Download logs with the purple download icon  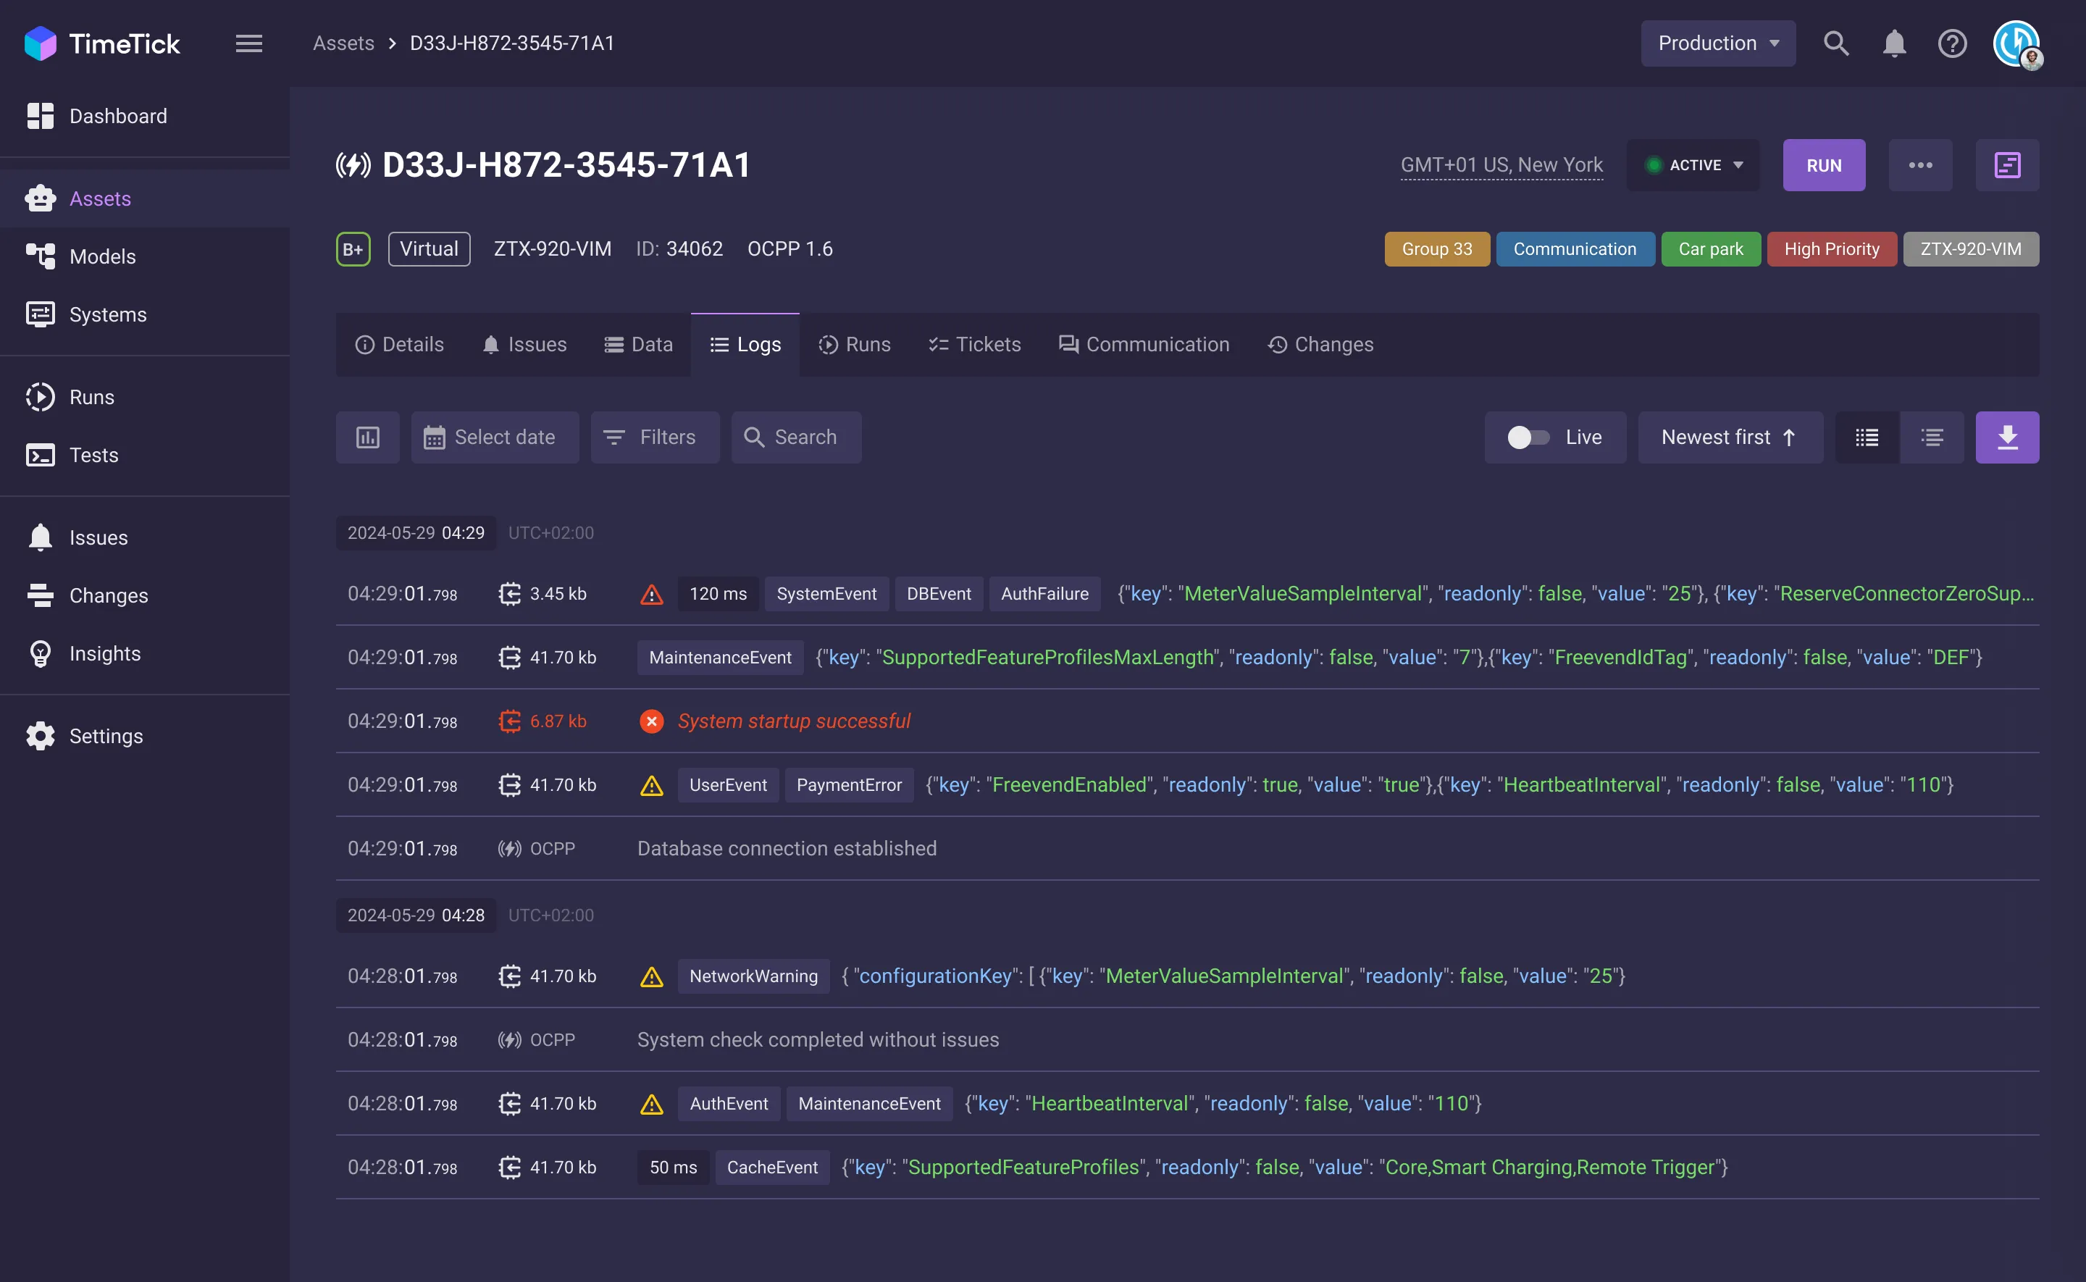coord(2007,437)
